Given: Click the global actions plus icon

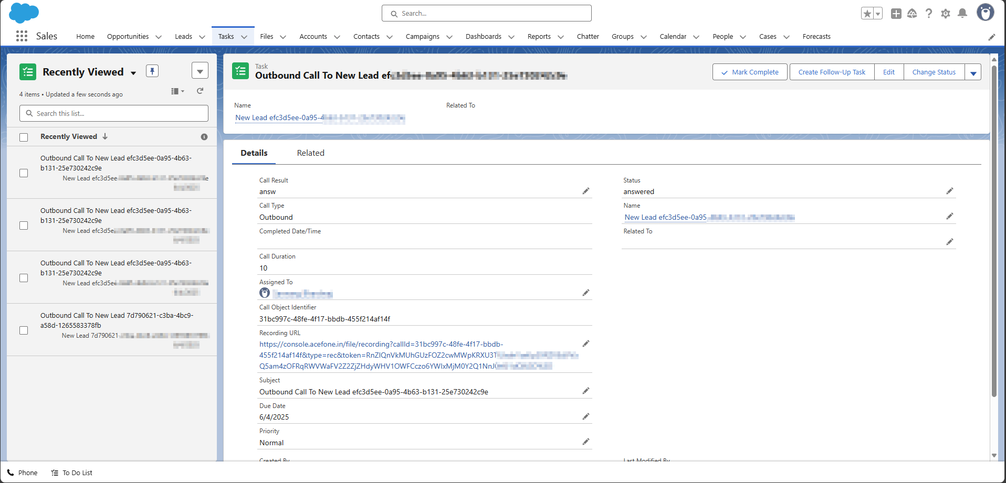Looking at the screenshot, I should (896, 14).
